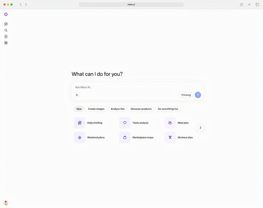Show the browser tab overview icon
Screen dimensions: 263x208
click(x=257, y=5)
